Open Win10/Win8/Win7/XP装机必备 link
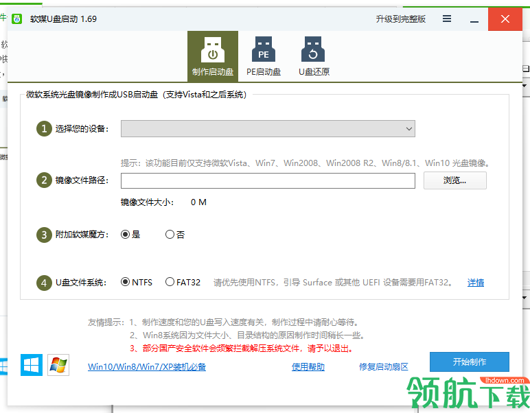The width and height of the screenshot is (530, 413). click(147, 367)
